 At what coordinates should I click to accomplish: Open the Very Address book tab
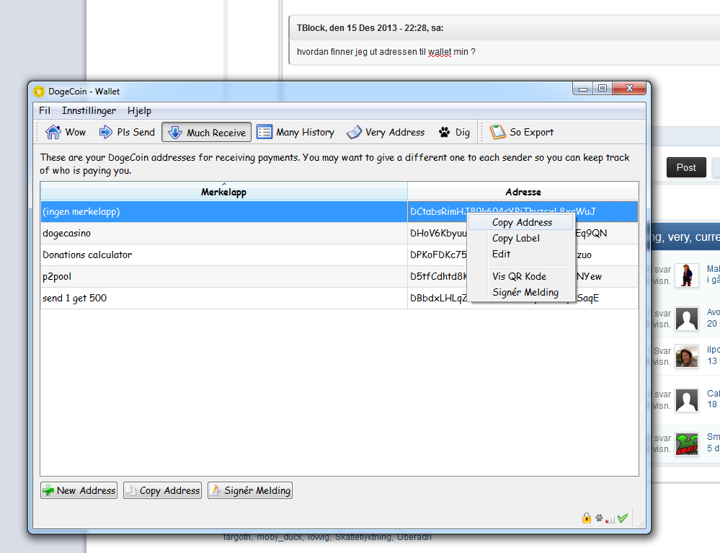pyautogui.click(x=386, y=132)
